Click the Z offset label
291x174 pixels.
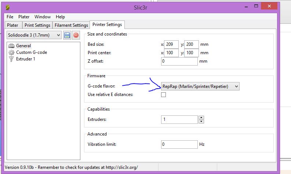coord(95,61)
